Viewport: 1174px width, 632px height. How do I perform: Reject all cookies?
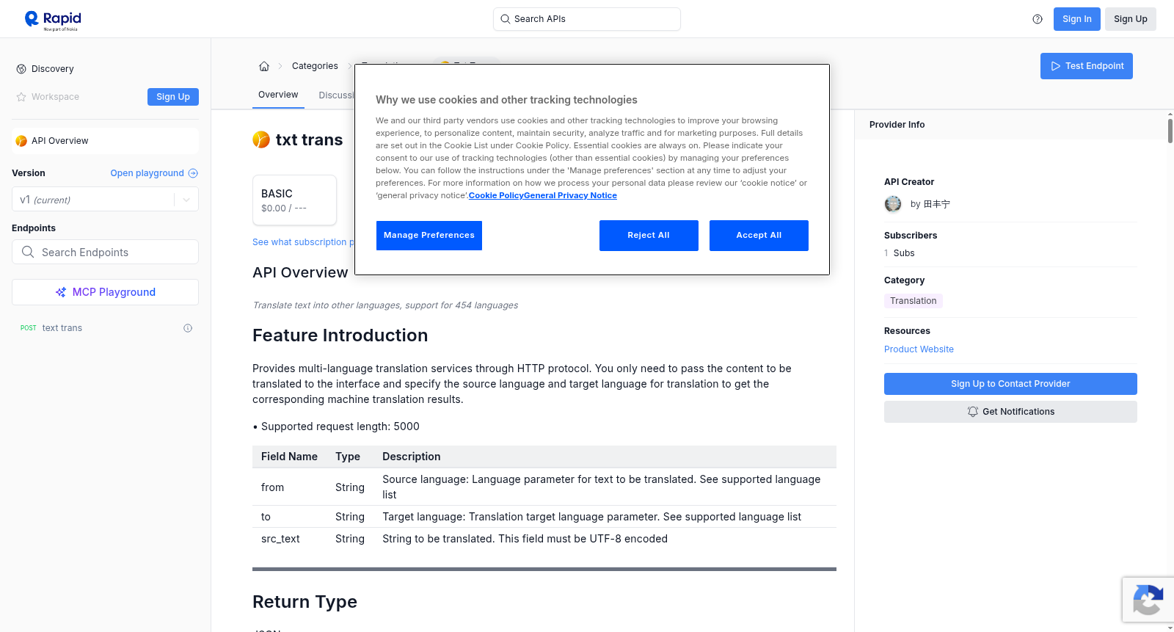click(x=649, y=236)
